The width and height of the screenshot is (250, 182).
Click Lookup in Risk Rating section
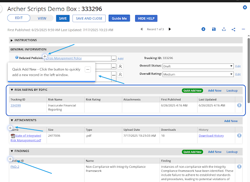[232, 91]
